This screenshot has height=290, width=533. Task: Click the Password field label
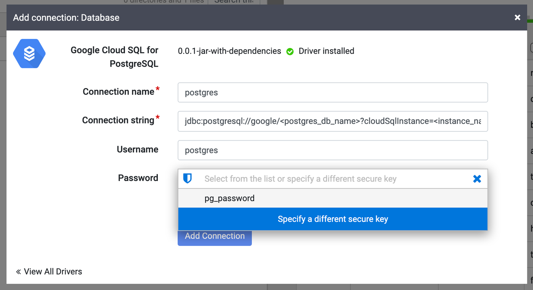tap(138, 178)
